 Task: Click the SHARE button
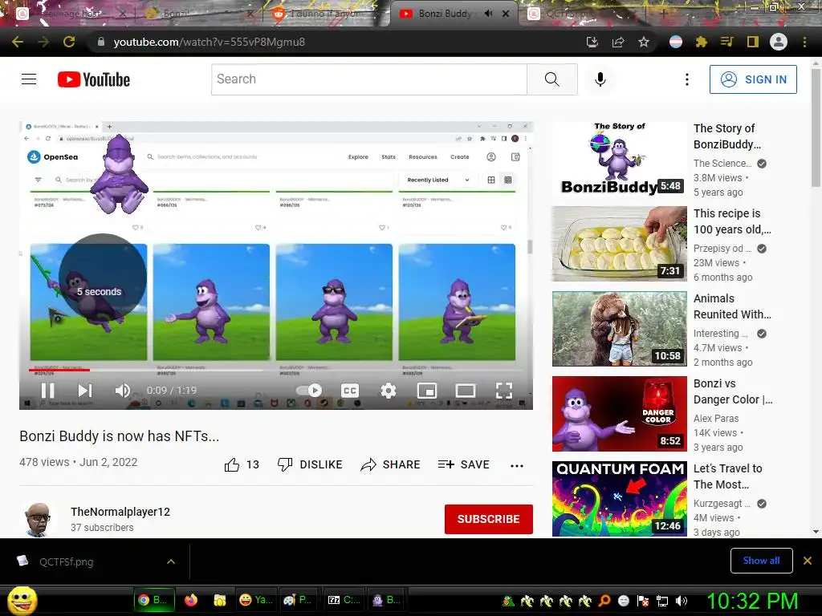coord(391,464)
